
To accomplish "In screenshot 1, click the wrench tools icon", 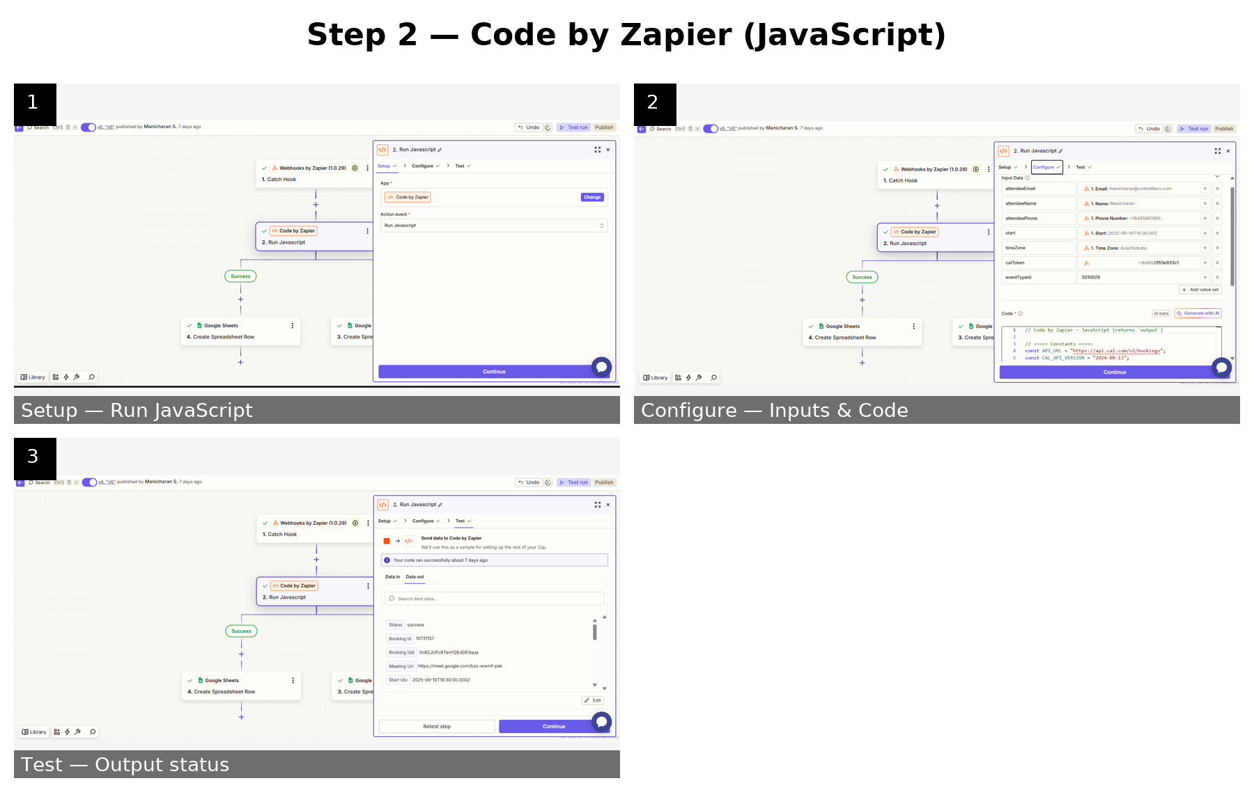I will (x=77, y=377).
